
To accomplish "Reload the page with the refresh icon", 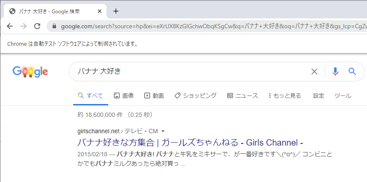I will [37, 26].
